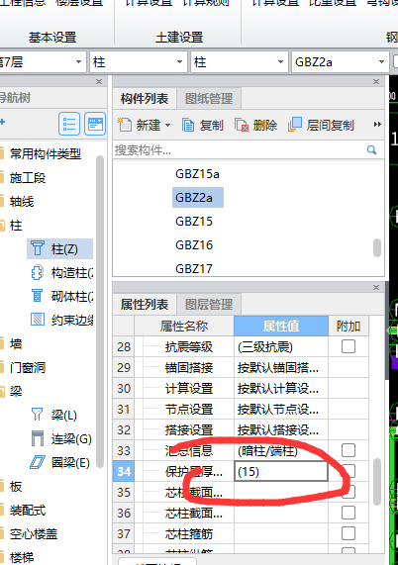This screenshot has width=398, height=565.
Task: Toggle 附加 checkbox for 抗震等级 row
Action: [x=348, y=346]
